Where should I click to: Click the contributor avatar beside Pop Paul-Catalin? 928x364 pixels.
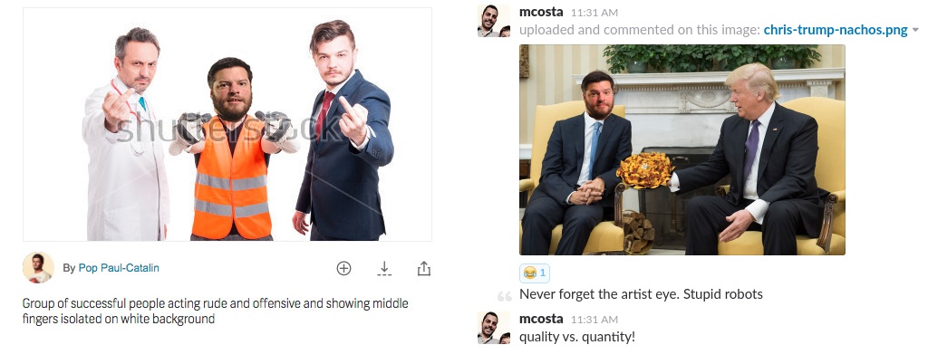[x=38, y=268]
